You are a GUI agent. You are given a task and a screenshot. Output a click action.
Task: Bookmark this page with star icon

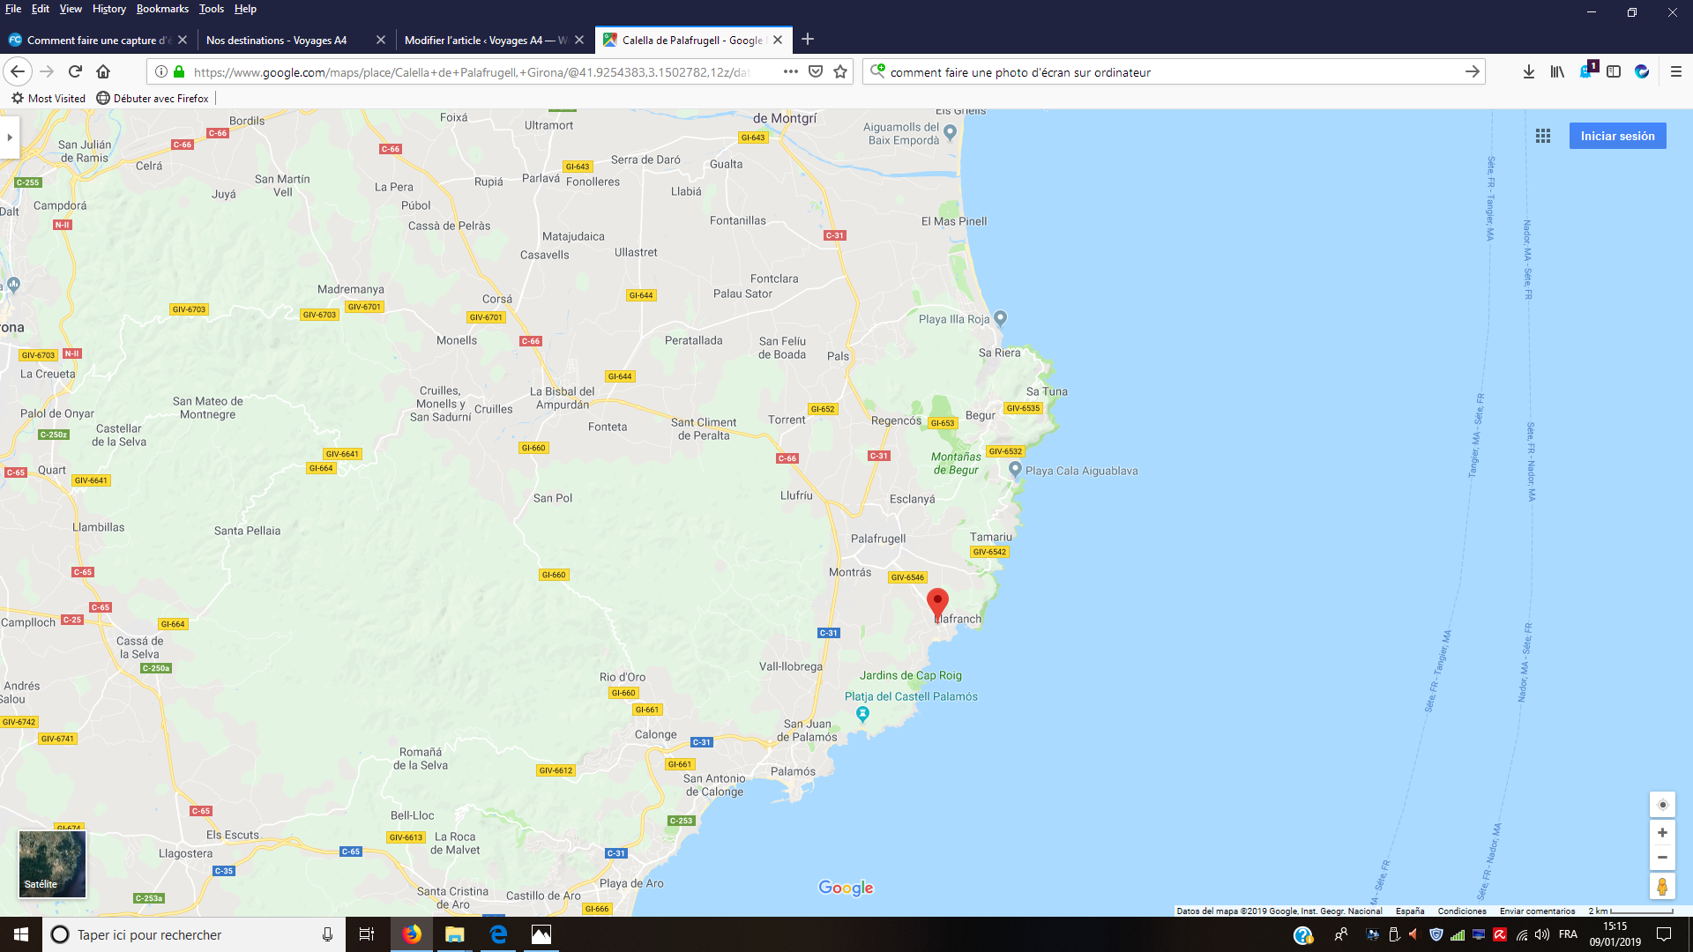(840, 72)
